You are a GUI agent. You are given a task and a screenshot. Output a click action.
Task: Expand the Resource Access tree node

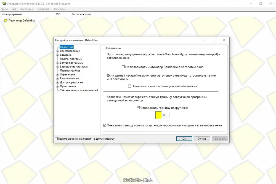pos(58,79)
